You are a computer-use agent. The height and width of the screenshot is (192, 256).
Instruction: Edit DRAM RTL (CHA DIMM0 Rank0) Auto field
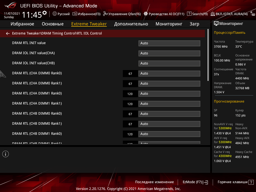click(x=169, y=74)
